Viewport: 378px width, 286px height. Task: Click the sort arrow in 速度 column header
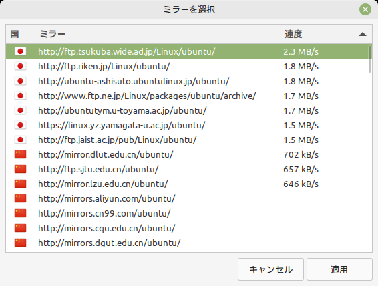(363, 34)
